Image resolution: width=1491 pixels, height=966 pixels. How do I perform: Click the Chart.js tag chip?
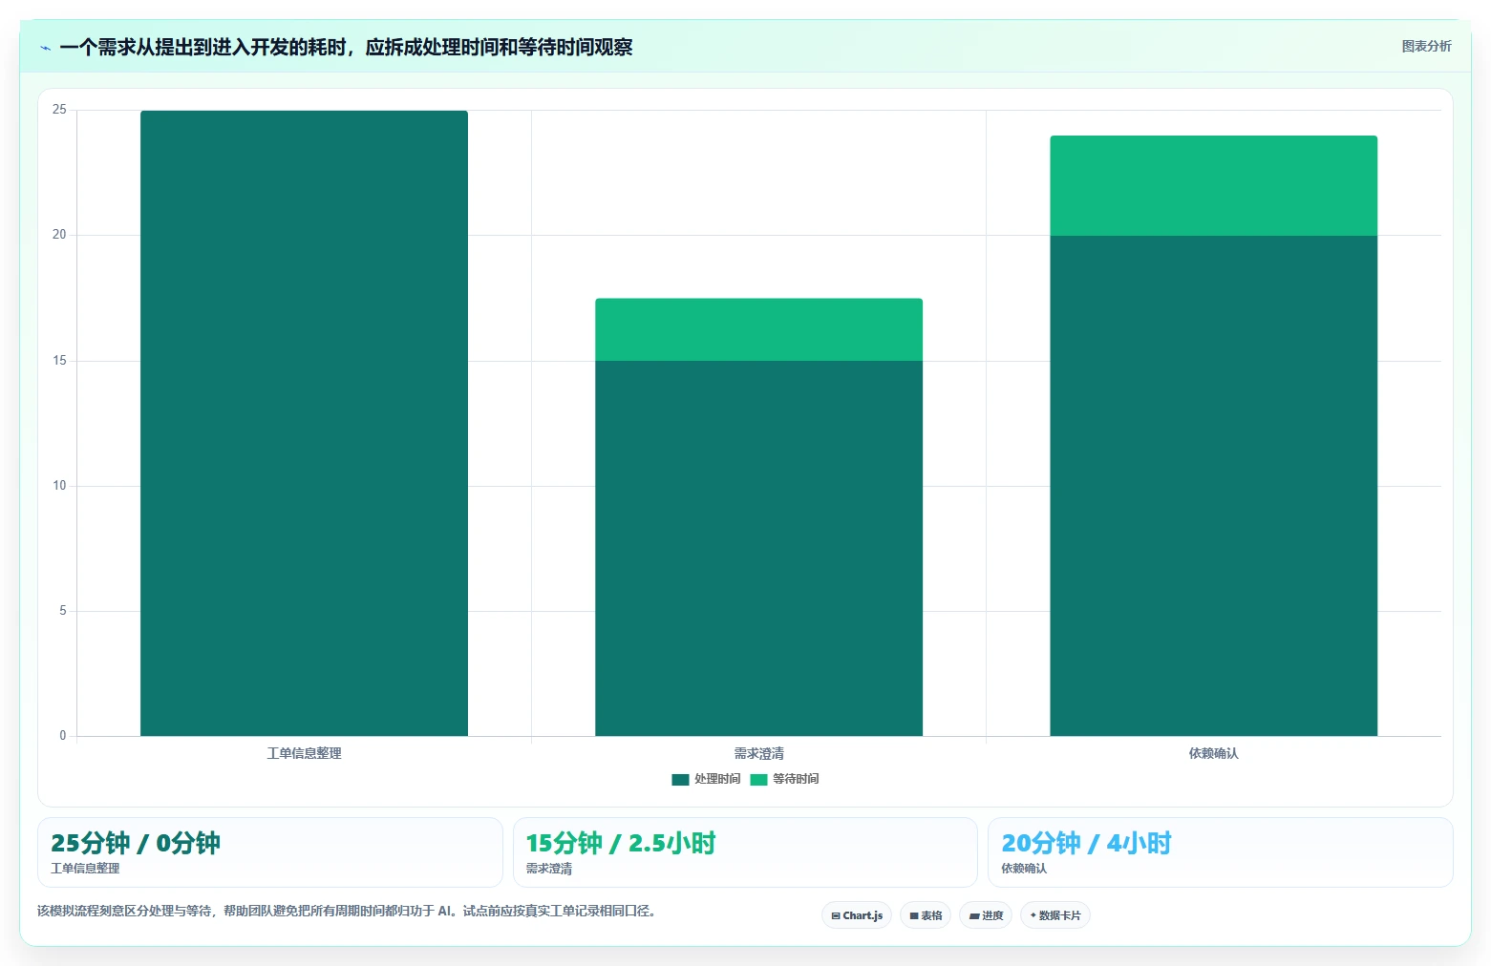(x=857, y=915)
